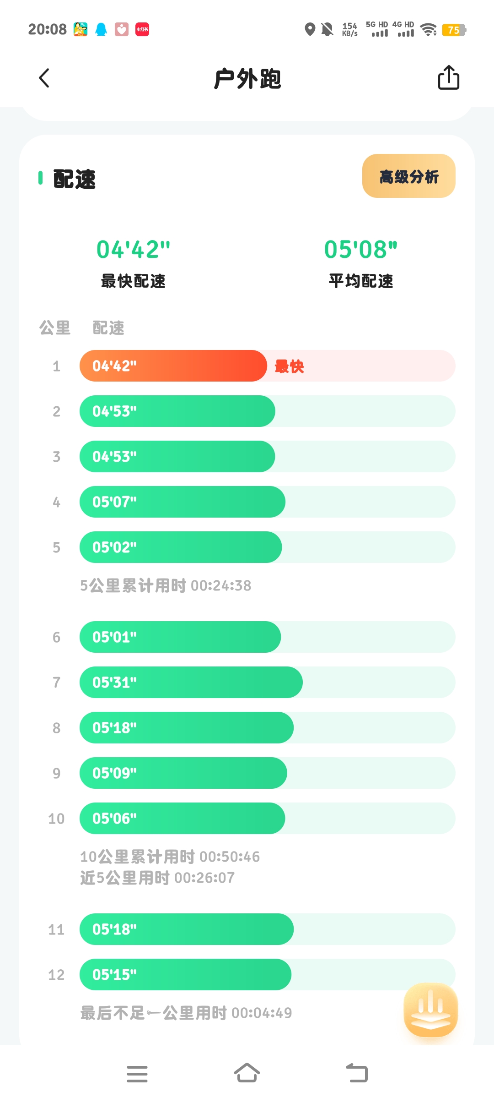Tap the fastest pace value 04'42"
This screenshot has width=494, height=1103.
click(133, 250)
